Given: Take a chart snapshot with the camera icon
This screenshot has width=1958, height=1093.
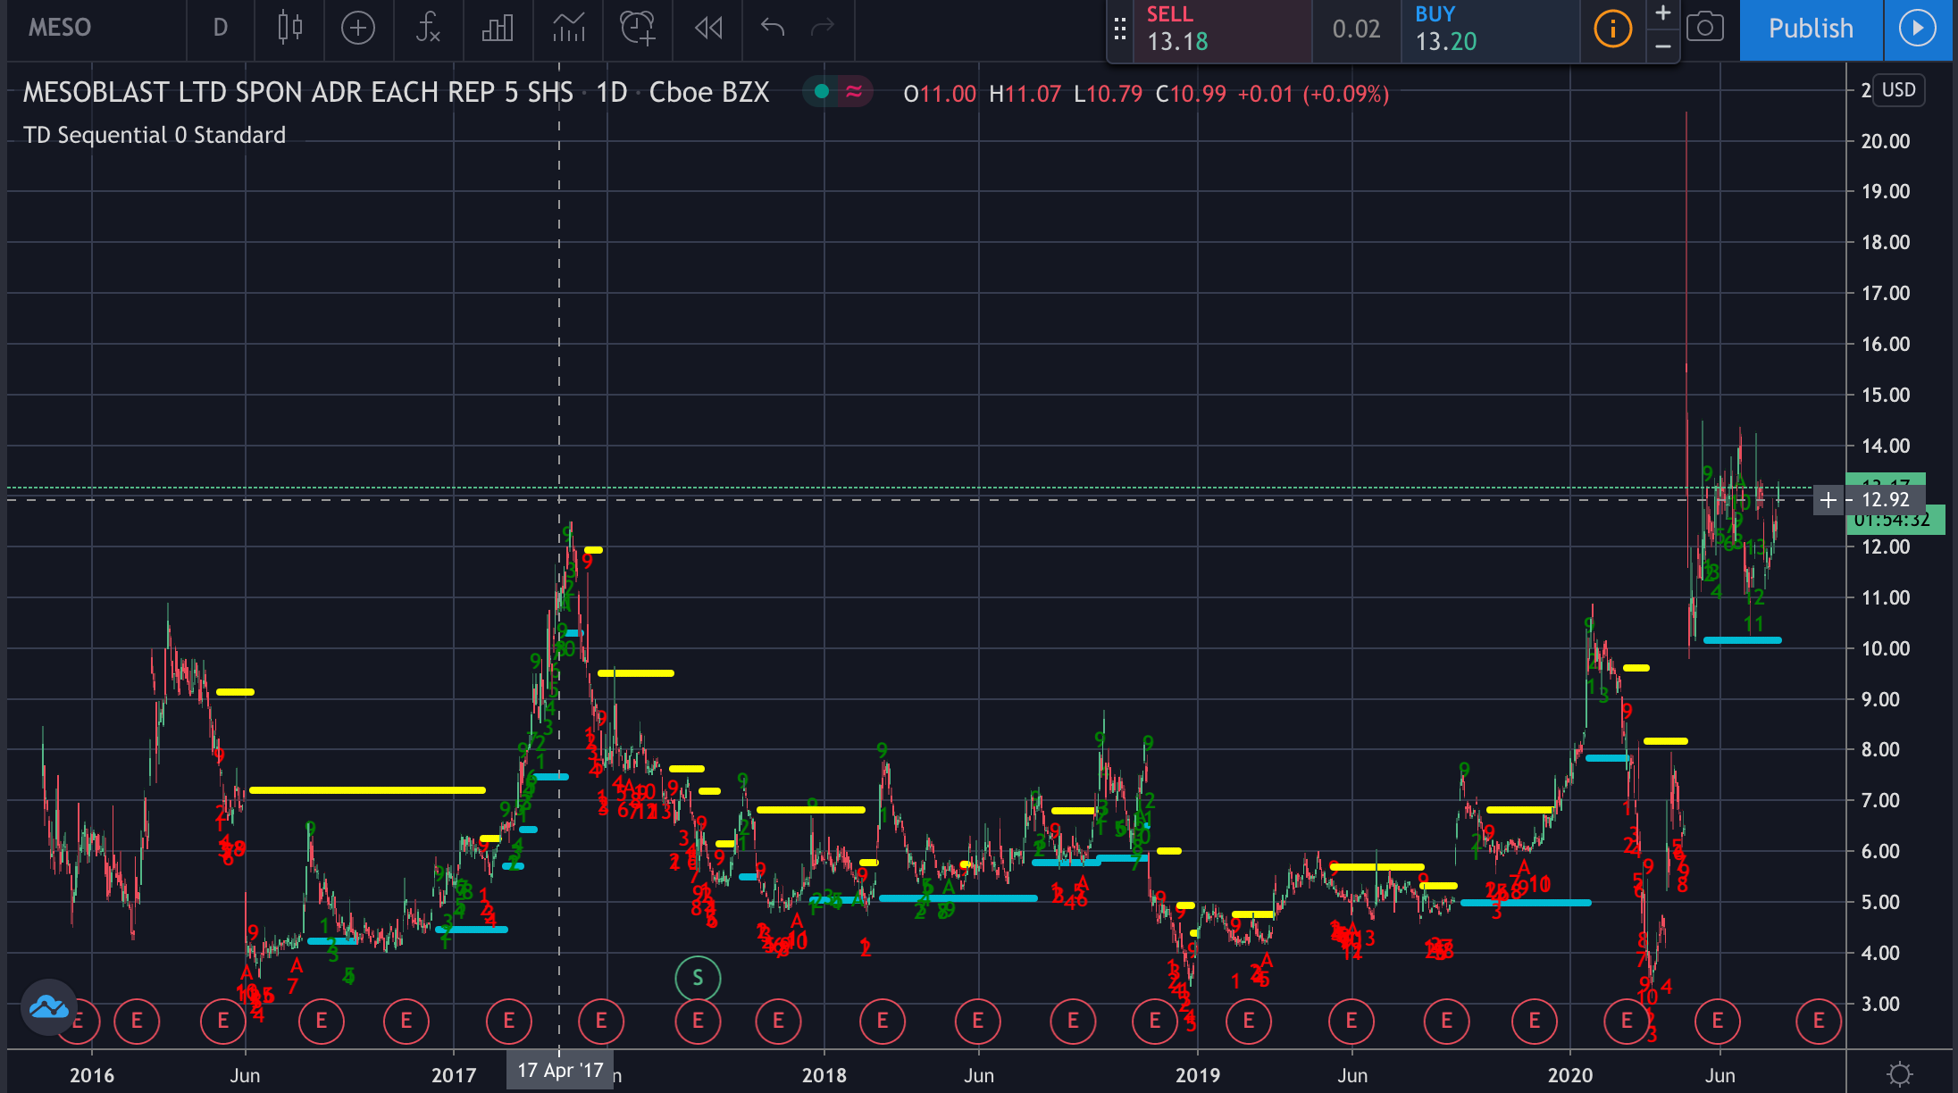Looking at the screenshot, I should pyautogui.click(x=1704, y=28).
